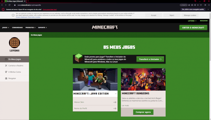Click the arrow beside Nome do Perfil
This screenshot has height=120, width=211.
click(115, 108)
